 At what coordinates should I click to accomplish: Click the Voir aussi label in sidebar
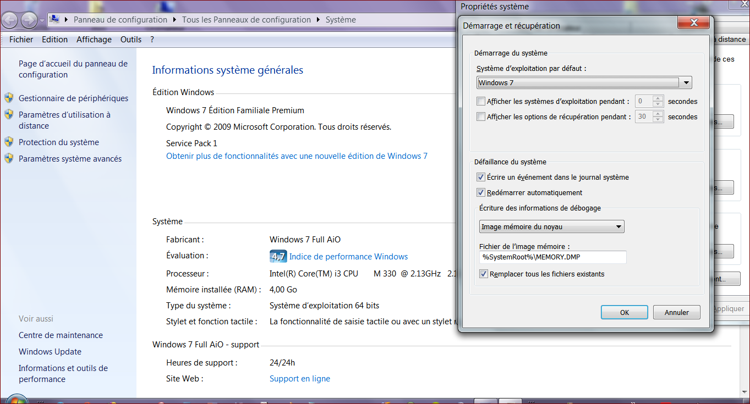pyautogui.click(x=36, y=319)
